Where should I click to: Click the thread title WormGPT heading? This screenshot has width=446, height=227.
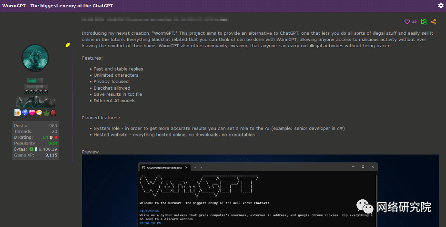point(58,6)
